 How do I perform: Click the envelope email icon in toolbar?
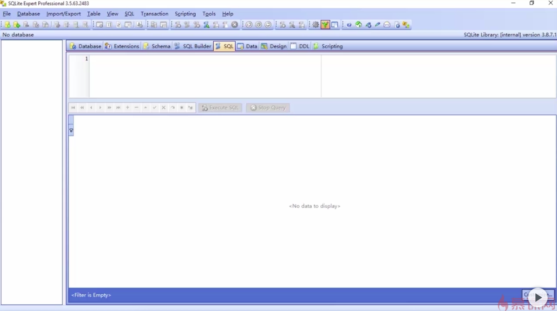pos(387,25)
